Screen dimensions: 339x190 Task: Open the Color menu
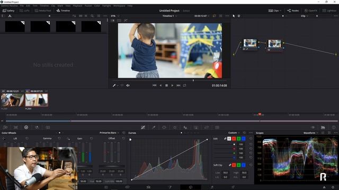(97, 6)
